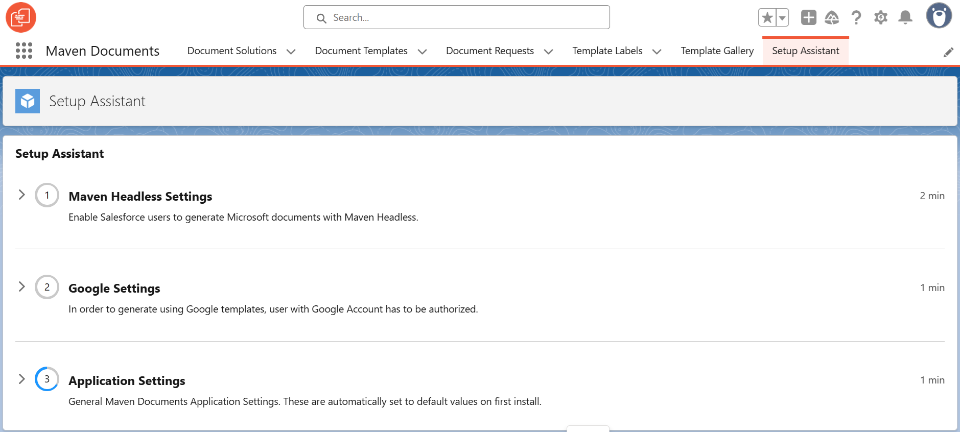This screenshot has width=960, height=432.
Task: Open the favorites list dropdown arrow
Action: pos(782,17)
